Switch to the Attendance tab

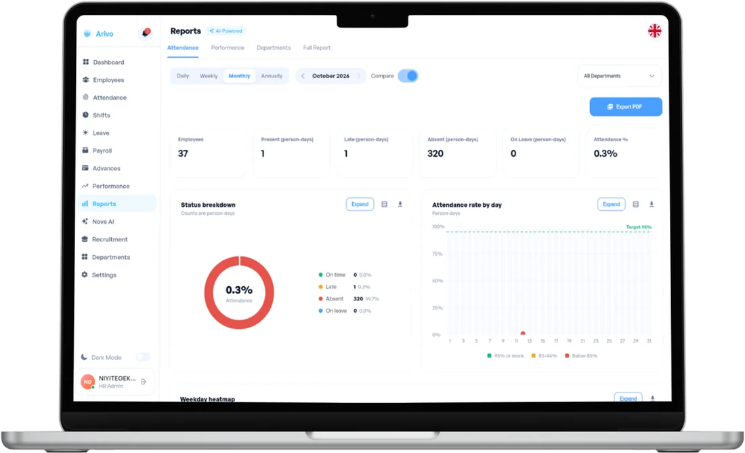(x=183, y=47)
